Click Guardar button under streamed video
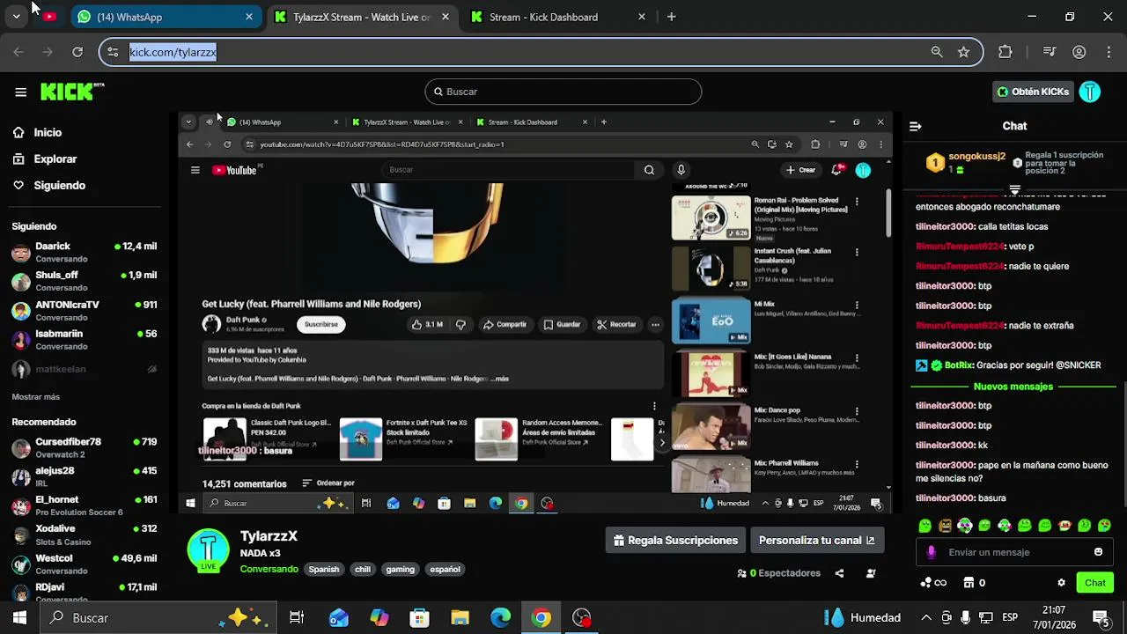Image resolution: width=1127 pixels, height=634 pixels. click(x=562, y=324)
